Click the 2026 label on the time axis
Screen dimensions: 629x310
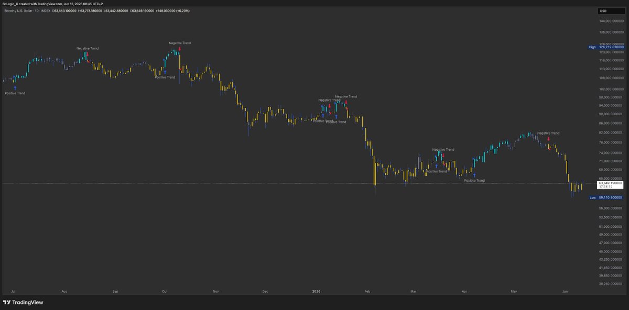coord(316,291)
